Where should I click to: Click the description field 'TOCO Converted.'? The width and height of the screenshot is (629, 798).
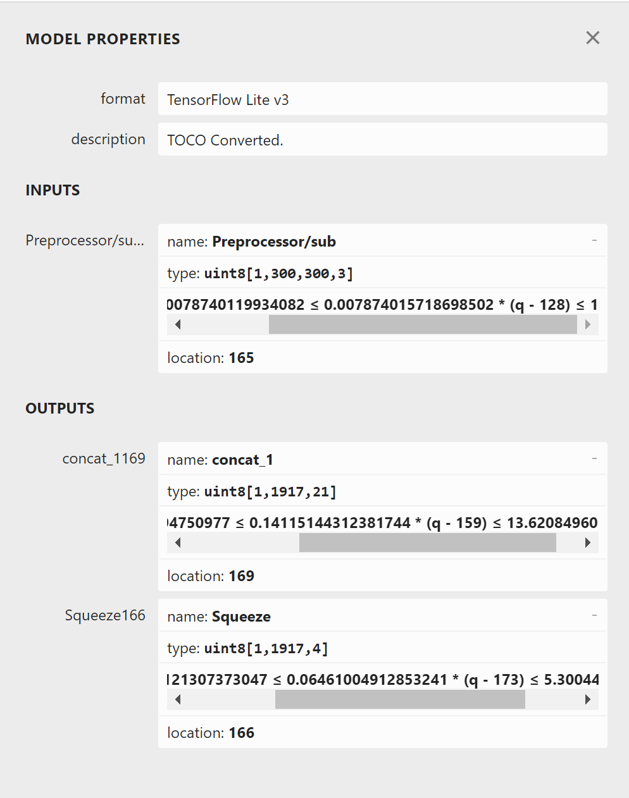(382, 140)
